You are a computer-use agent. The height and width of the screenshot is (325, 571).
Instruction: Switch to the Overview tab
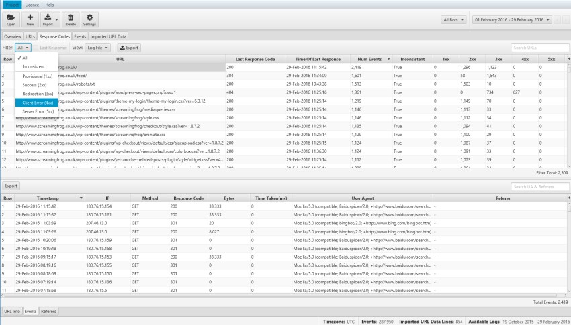[x=13, y=36]
